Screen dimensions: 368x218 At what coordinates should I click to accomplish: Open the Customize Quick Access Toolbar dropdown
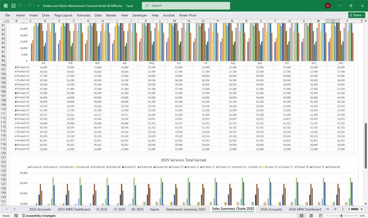38,6
